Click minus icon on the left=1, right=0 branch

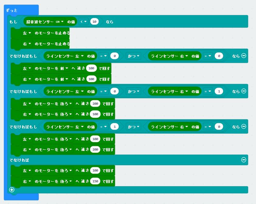pos(244,126)
